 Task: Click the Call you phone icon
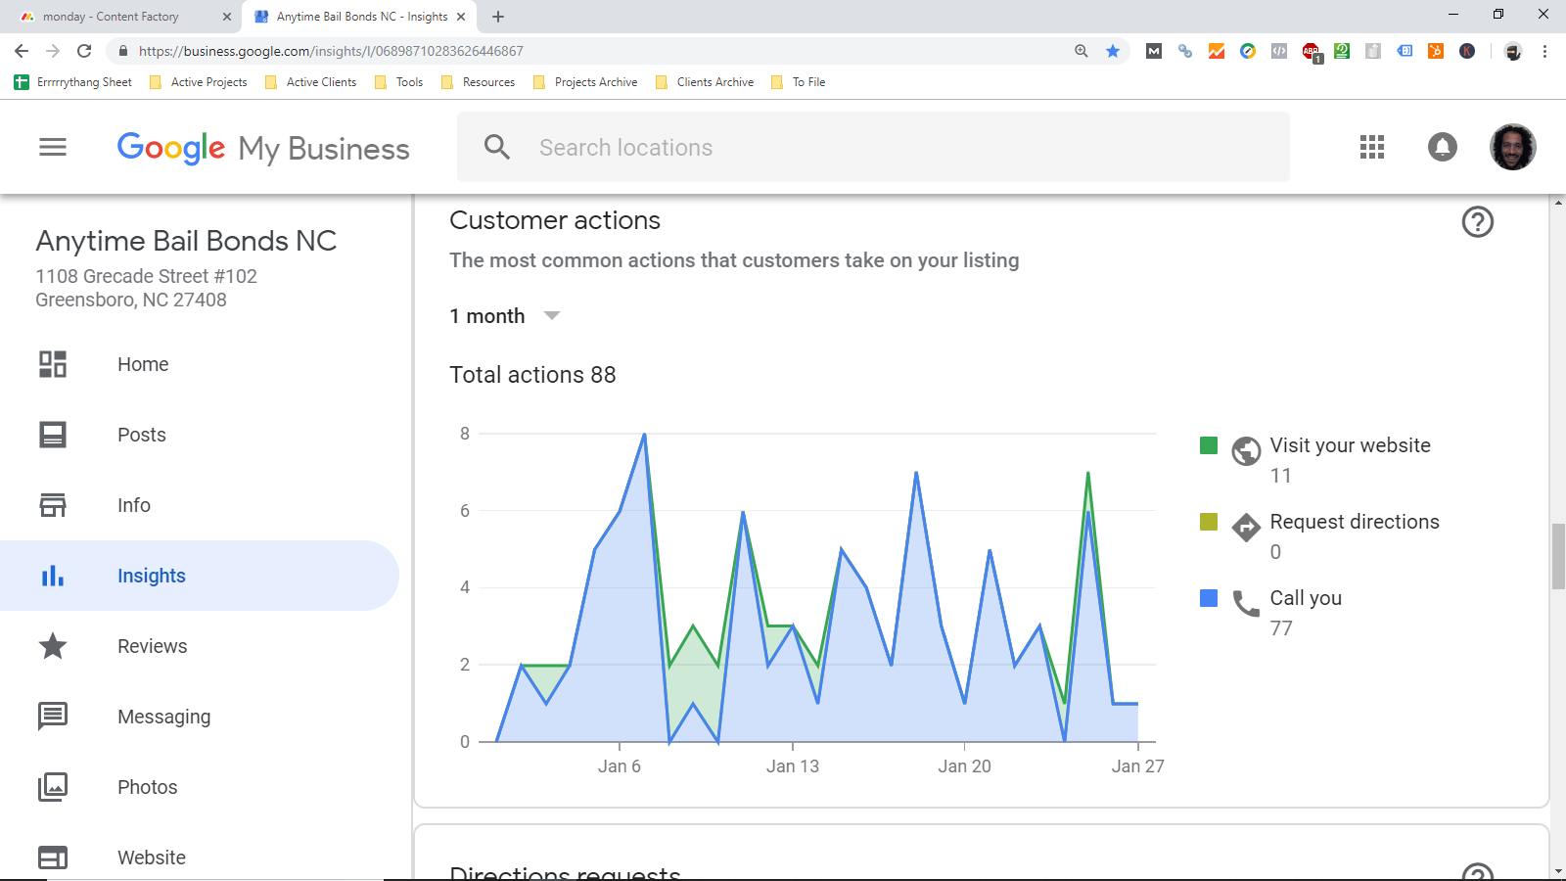pyautogui.click(x=1246, y=604)
